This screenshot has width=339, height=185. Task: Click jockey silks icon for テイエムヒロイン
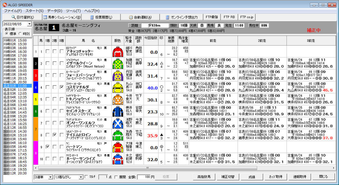118,135
